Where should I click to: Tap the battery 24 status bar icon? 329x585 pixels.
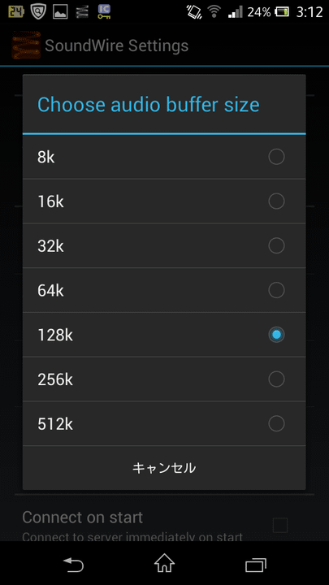(15, 11)
